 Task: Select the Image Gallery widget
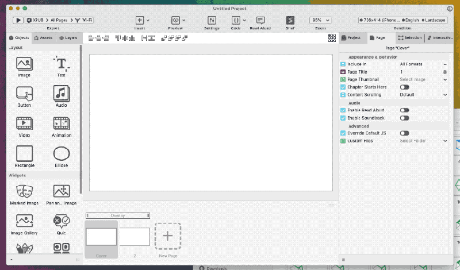pos(24,225)
